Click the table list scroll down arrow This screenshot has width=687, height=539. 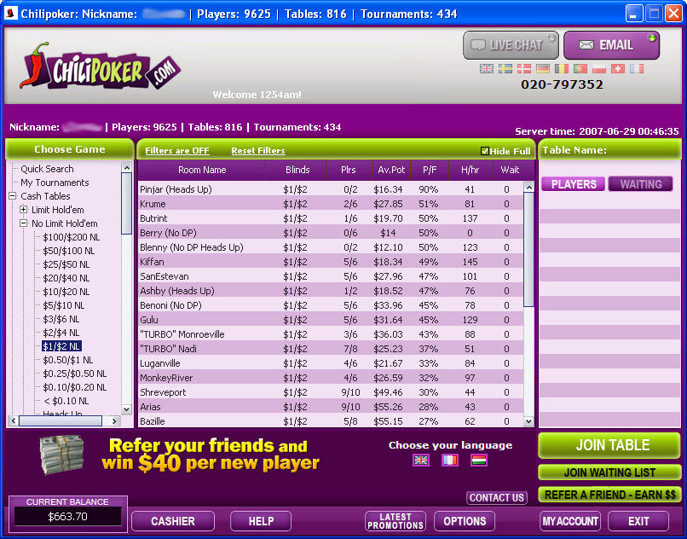528,421
